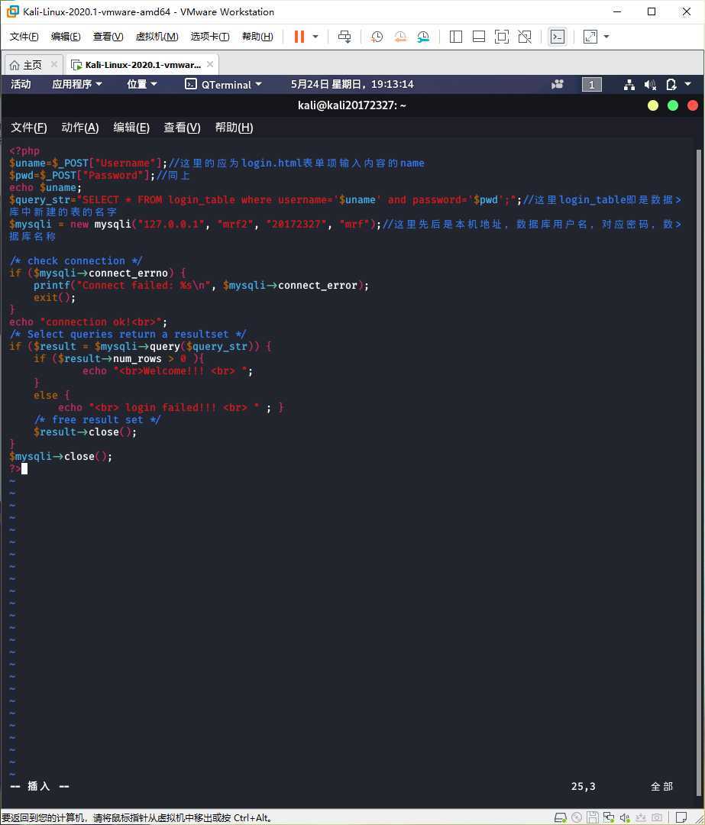Open QTerminal 动作(A) menu
The height and width of the screenshot is (825, 705).
click(80, 128)
